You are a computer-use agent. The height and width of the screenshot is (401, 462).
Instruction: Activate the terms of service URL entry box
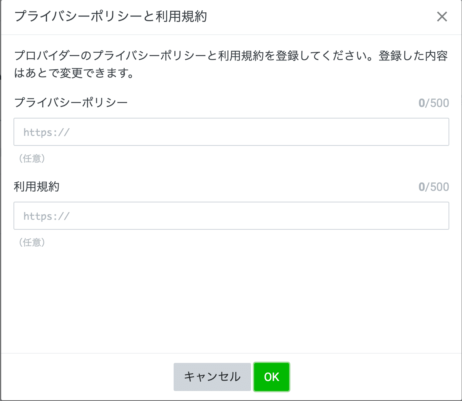pyautogui.click(x=231, y=216)
